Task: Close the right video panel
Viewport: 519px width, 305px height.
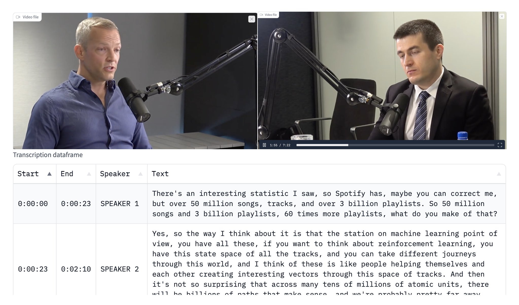Action: [x=502, y=16]
